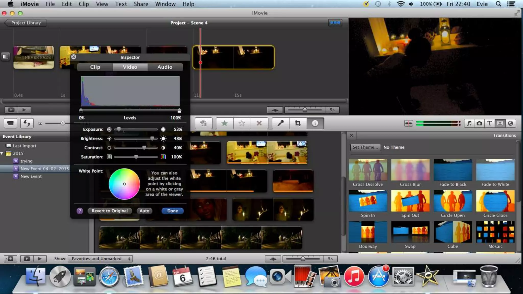The image size is (523, 294).
Task: Swap events and projects areas
Action: tap(27, 123)
